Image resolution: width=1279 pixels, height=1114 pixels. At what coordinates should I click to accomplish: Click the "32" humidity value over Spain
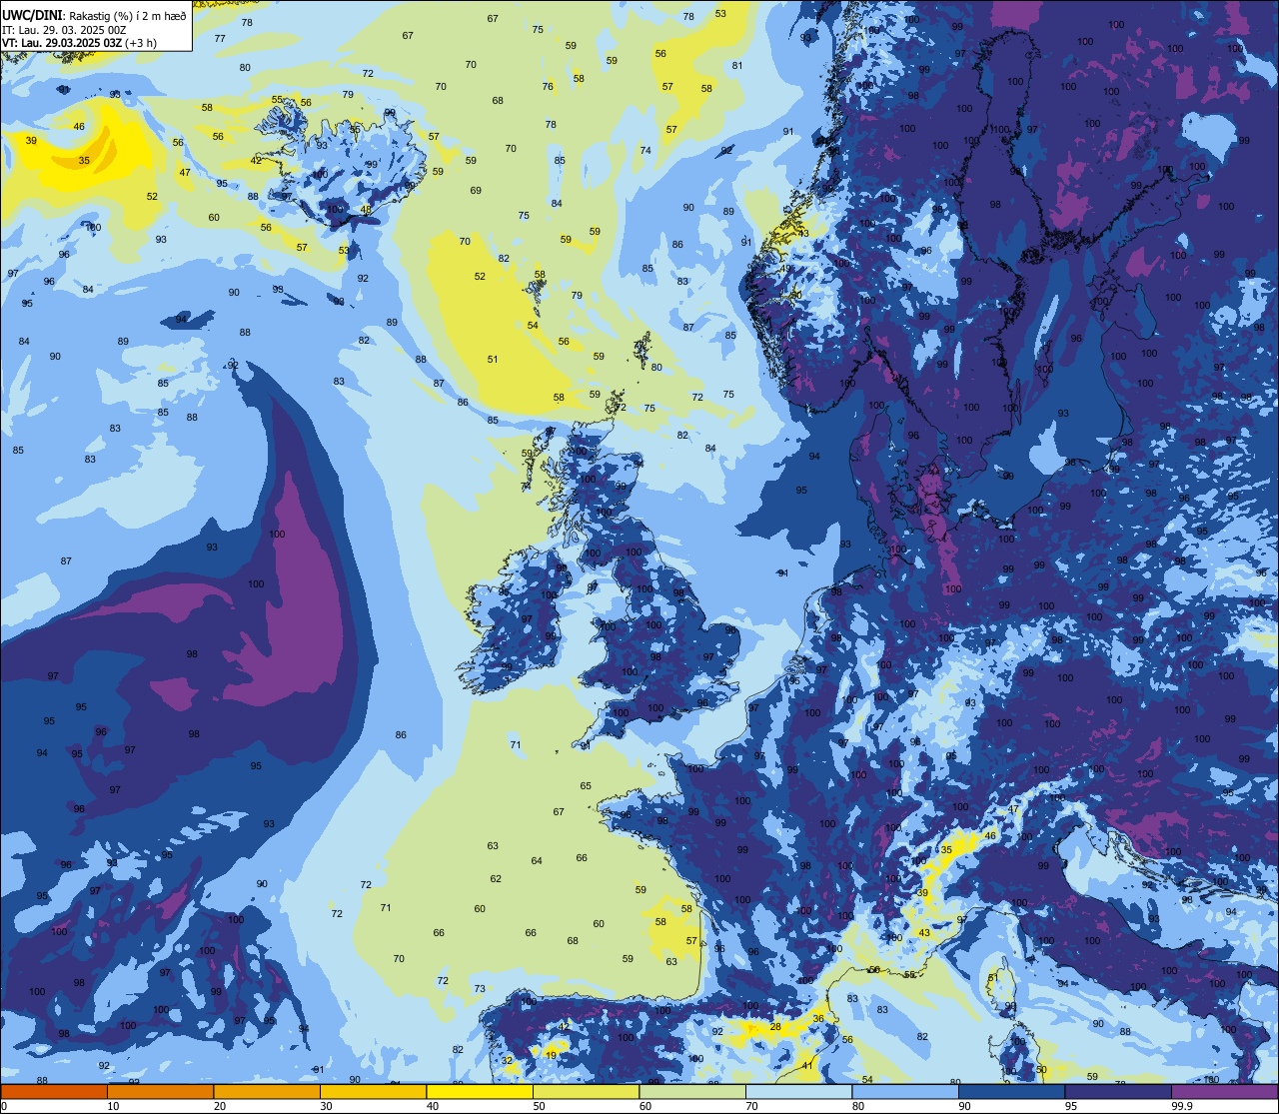point(507,1061)
